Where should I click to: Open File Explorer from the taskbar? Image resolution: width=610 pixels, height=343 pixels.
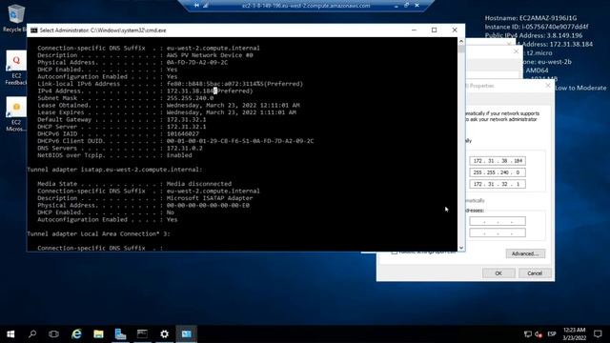tap(98, 333)
